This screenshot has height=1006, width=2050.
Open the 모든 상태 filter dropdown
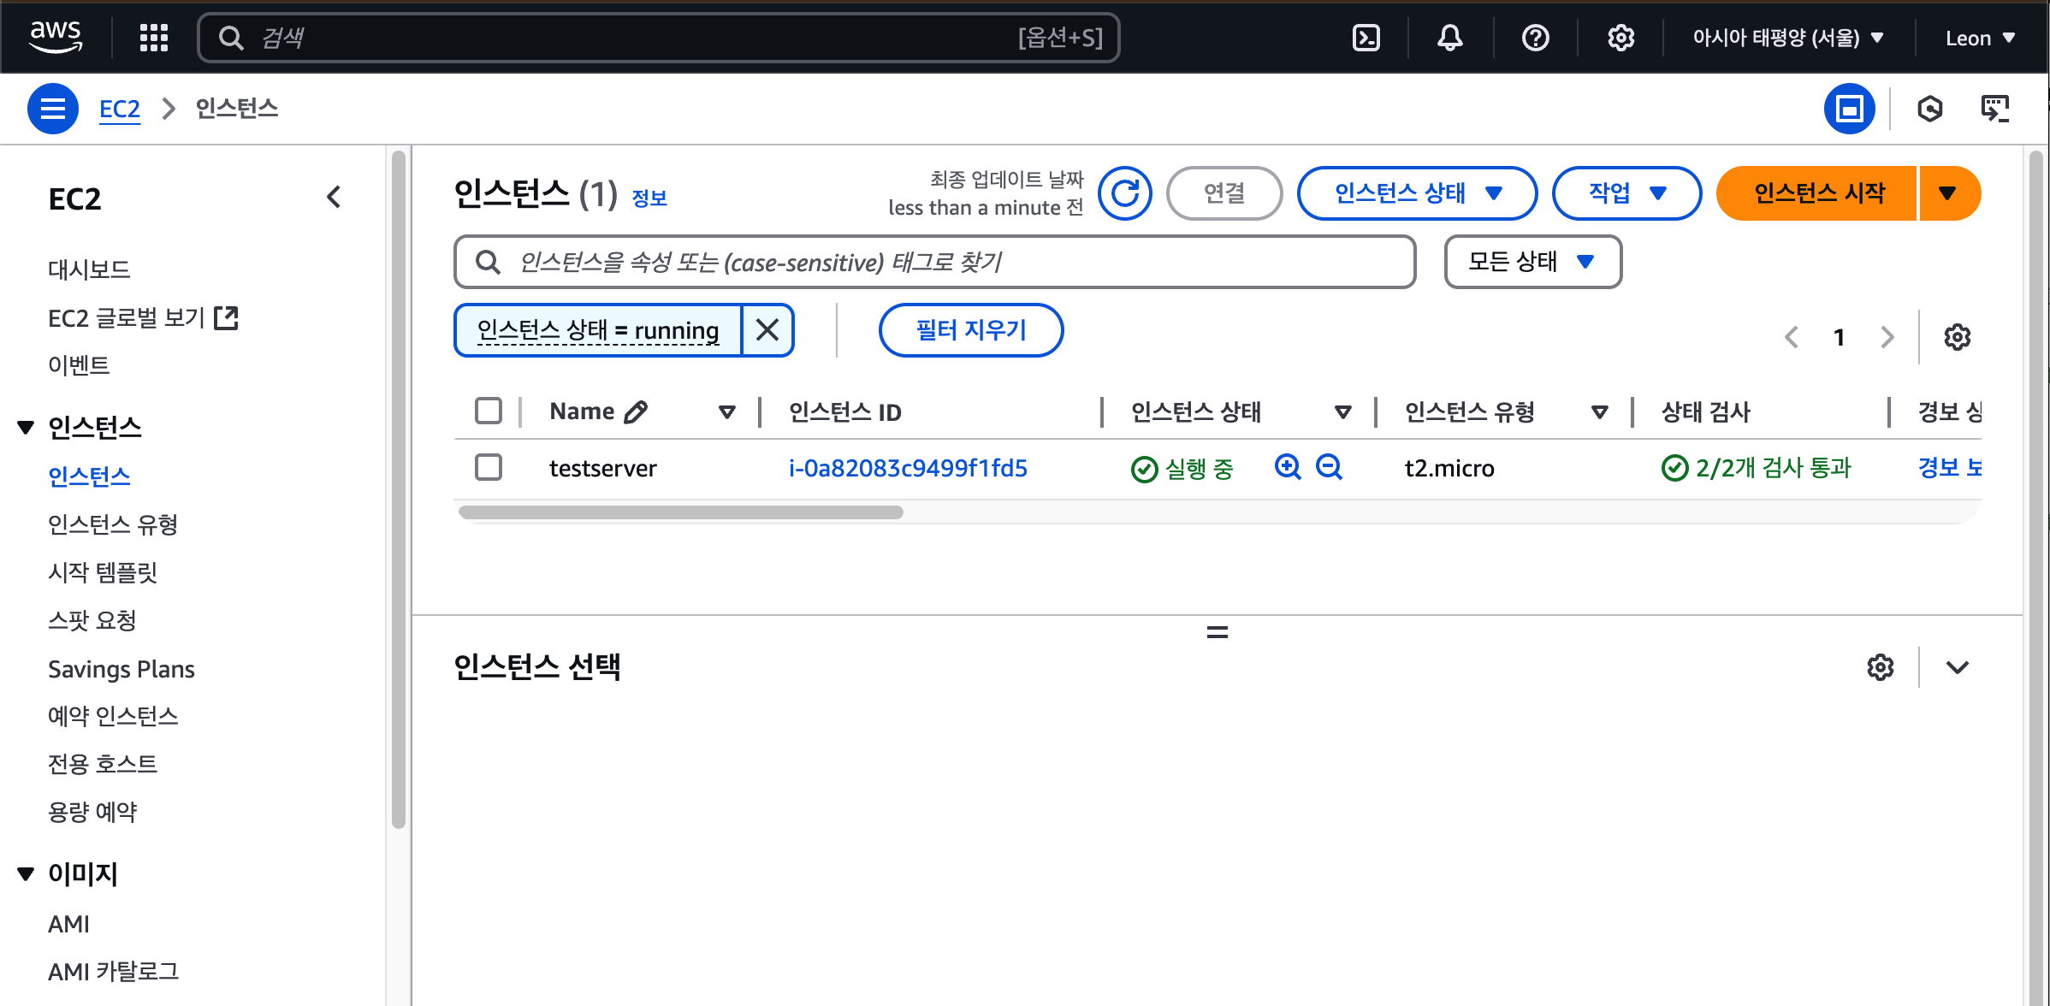[x=1532, y=262]
